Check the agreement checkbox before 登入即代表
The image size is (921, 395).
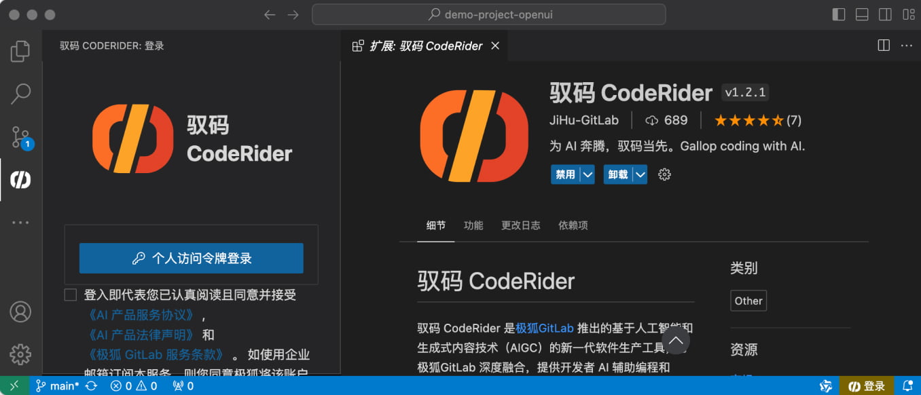(x=70, y=294)
